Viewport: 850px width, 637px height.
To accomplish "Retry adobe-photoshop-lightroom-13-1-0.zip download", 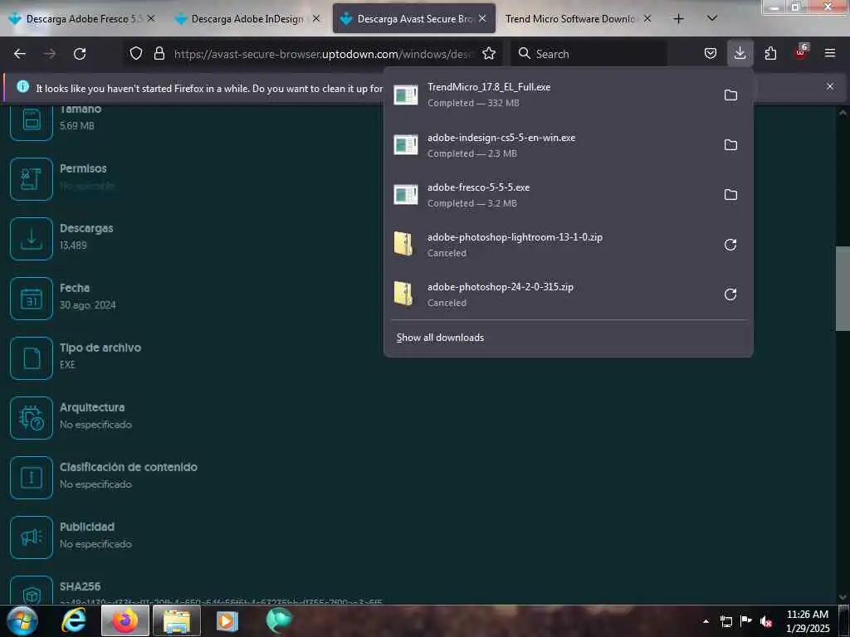I will click(730, 245).
